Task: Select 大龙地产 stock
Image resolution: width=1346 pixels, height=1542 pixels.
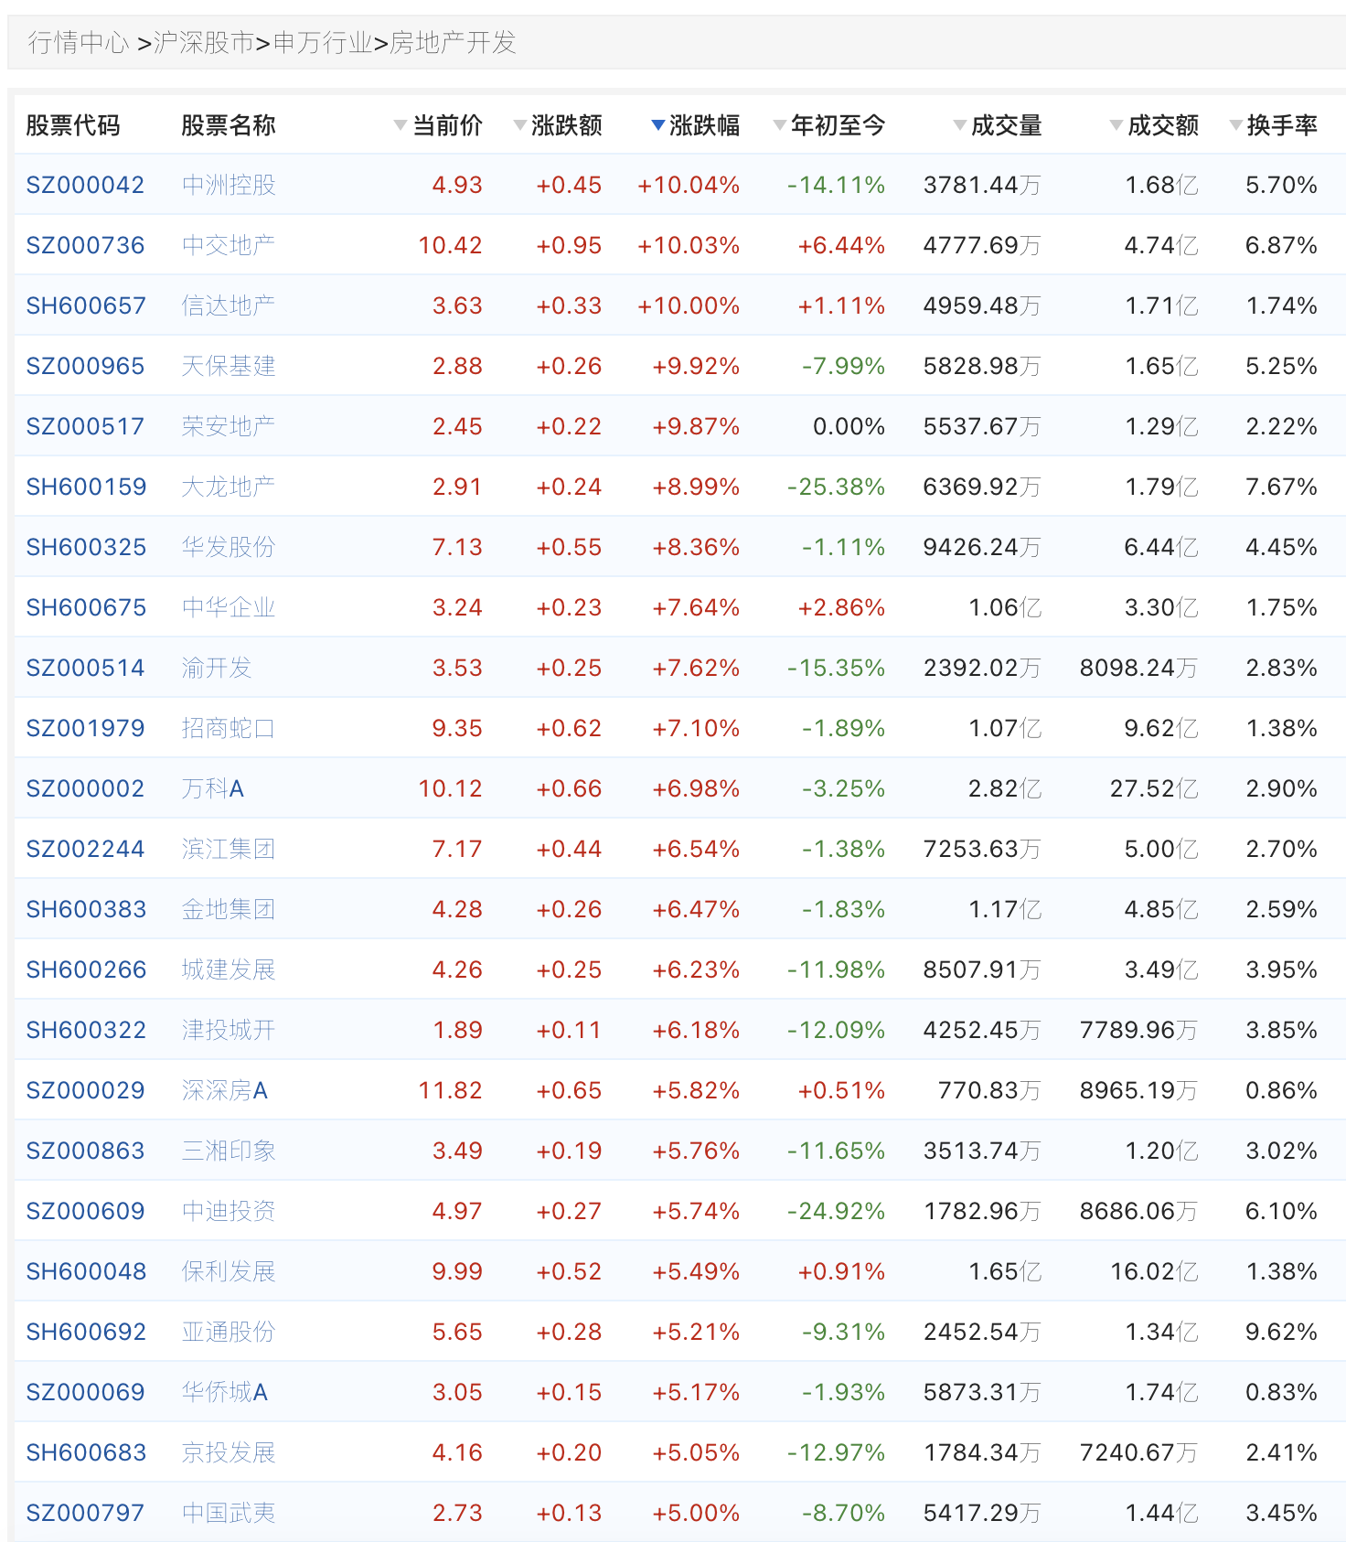Action: [x=229, y=487]
